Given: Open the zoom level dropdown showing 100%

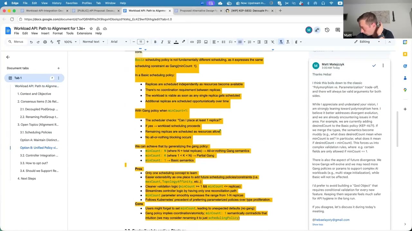Looking at the screenshot, I should [x=70, y=42].
